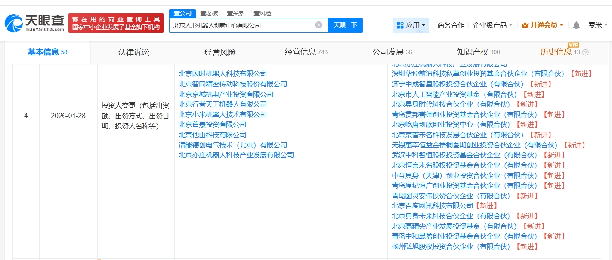Switch to the 查老板 search tab
Viewport: 612px width, 260px height.
pos(209,13)
